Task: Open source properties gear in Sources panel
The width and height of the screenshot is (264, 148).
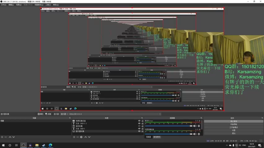Action: coord(81,137)
